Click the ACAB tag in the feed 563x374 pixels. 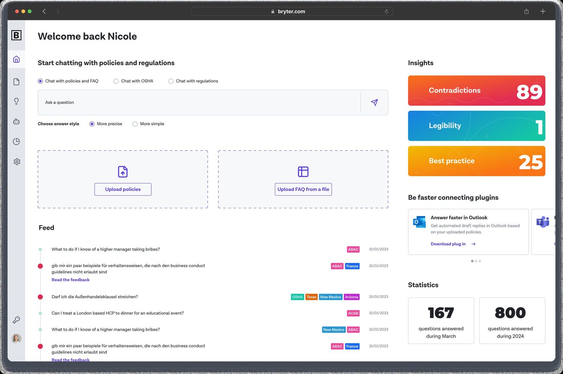353,313
